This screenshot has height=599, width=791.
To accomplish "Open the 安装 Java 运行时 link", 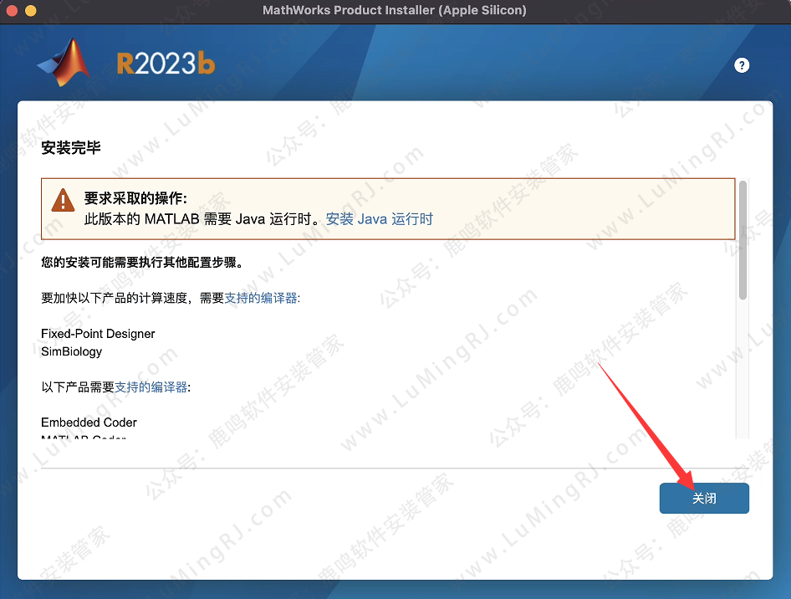I will point(380,219).
